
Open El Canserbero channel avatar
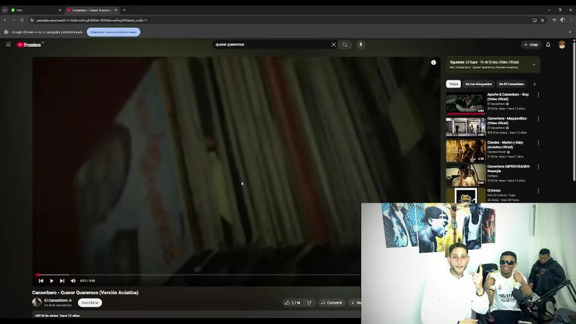[x=37, y=302]
